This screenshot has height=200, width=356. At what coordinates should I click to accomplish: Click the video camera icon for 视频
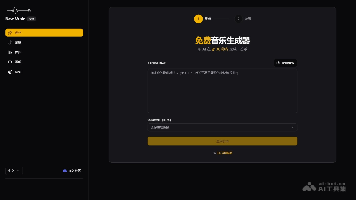[x=10, y=62]
